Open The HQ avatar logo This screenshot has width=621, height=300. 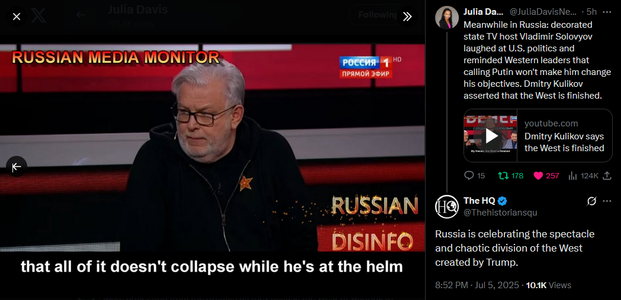click(447, 207)
